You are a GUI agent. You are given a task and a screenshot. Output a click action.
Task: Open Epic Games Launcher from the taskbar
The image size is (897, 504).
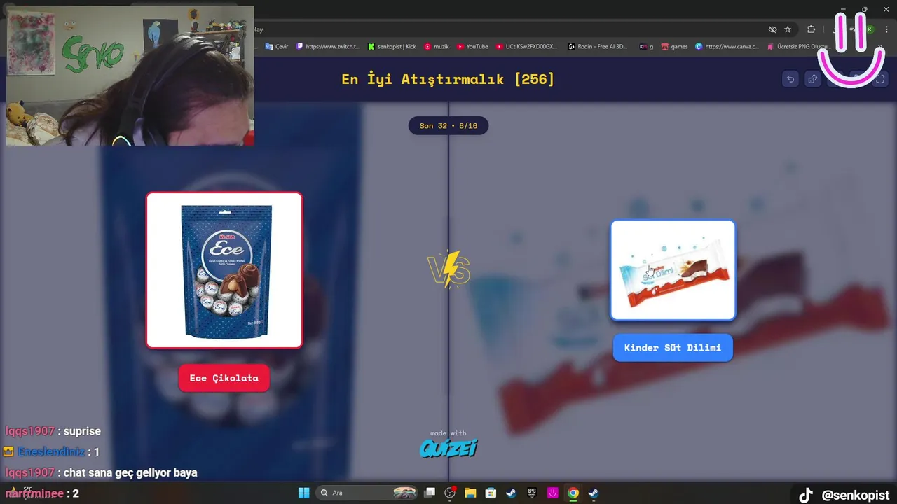(532, 493)
